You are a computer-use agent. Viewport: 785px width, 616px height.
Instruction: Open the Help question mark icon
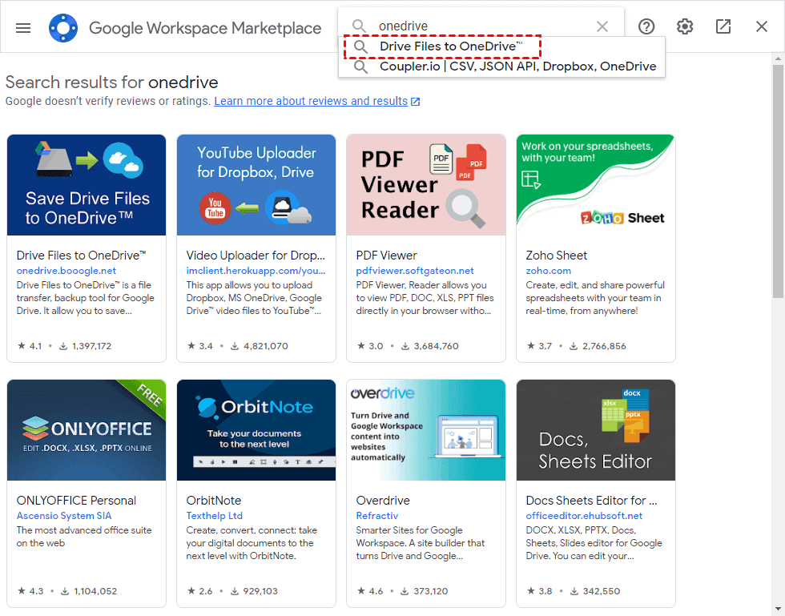click(x=646, y=26)
